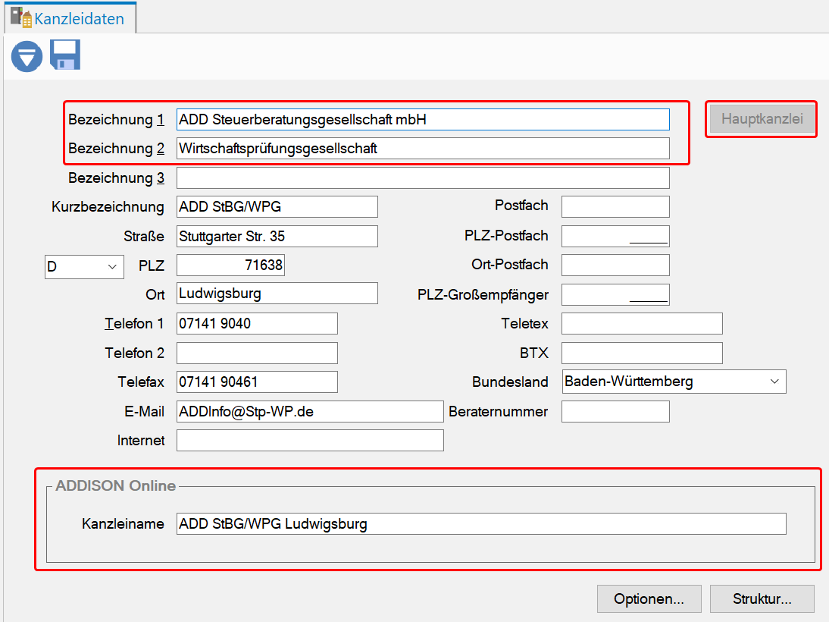The width and height of the screenshot is (829, 622).
Task: Click the Internet label
Action: 141,441
